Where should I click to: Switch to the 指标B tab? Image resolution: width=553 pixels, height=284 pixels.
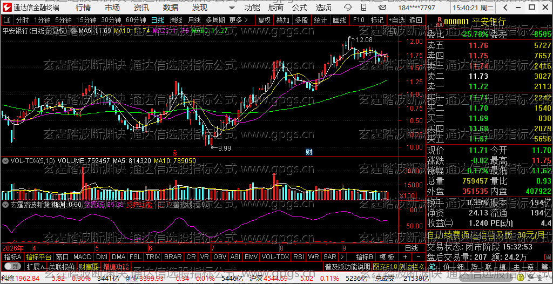coord(365,257)
